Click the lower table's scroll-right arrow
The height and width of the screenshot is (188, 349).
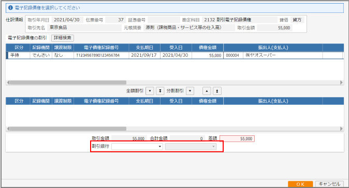coord(341,129)
